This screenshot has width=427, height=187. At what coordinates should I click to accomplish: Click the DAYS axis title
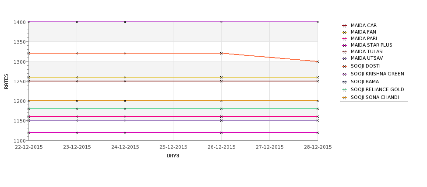point(173,156)
